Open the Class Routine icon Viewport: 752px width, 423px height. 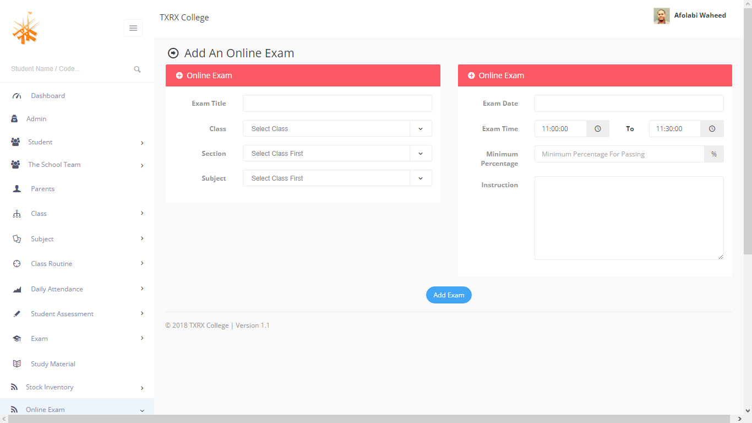pos(16,263)
